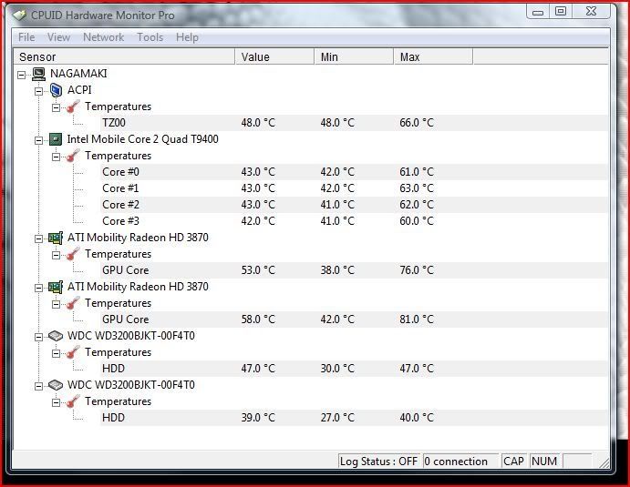Screen dimensions: 630x487
Task: Click the 61.0 °C max value
Action: click(417, 172)
